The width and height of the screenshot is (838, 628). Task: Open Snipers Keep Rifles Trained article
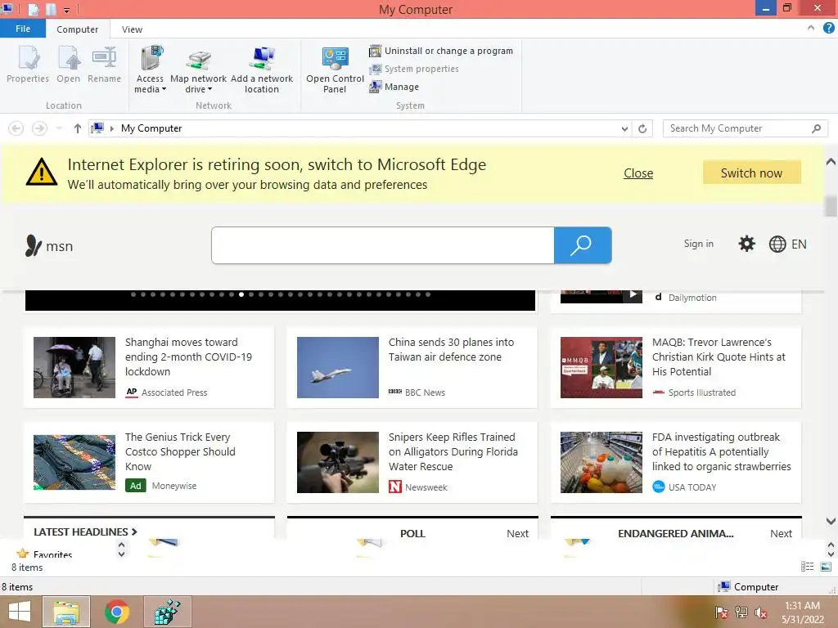pyautogui.click(x=453, y=451)
